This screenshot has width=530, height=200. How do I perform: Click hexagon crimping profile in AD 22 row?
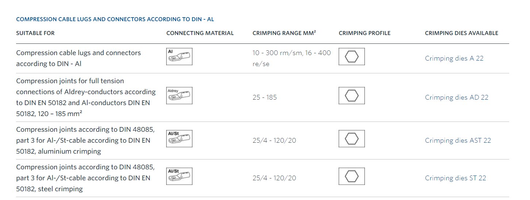tap(352, 96)
